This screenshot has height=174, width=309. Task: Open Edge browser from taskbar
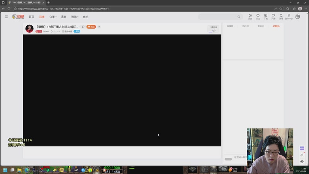26,170
